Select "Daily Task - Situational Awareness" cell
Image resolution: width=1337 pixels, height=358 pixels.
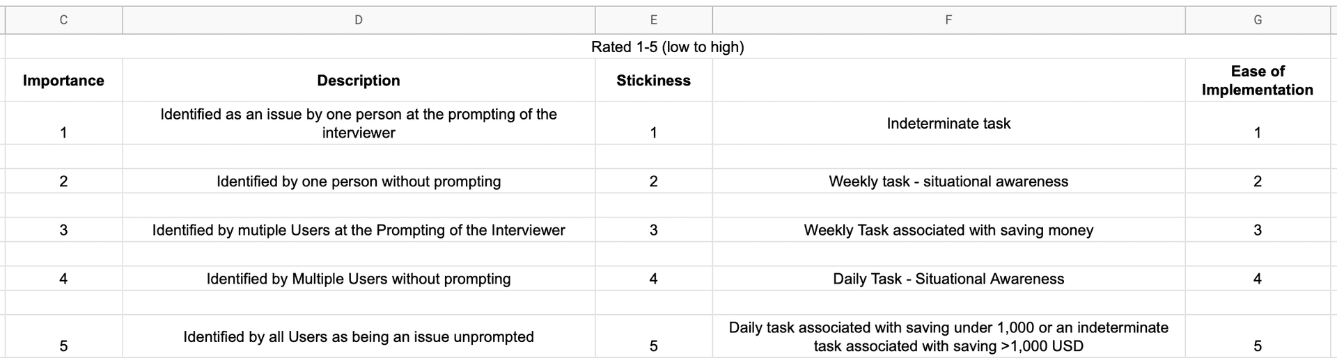(x=948, y=279)
